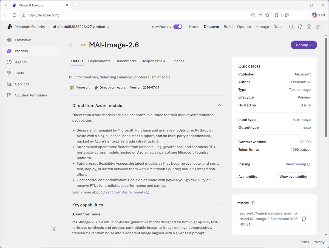The width and height of the screenshot is (329, 248).
Task: Click the Token limits value 4096 output
Action: 300,150
